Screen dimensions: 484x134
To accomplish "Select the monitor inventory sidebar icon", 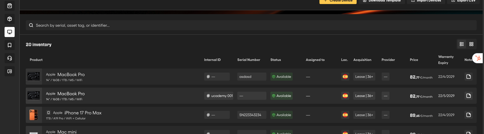I will [10, 32].
